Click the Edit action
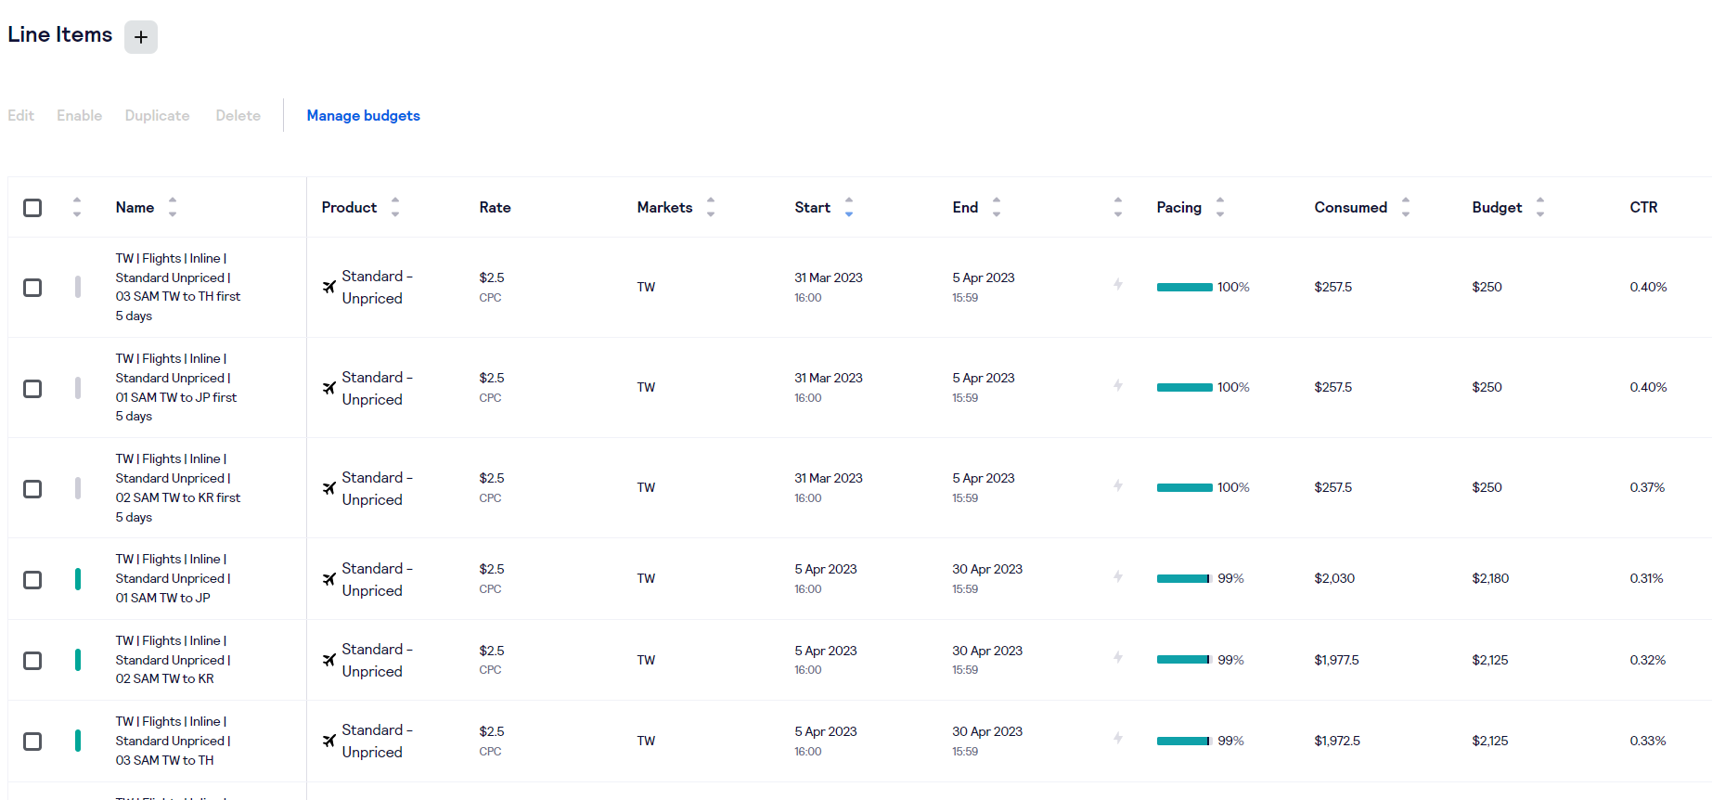 pyautogui.click(x=21, y=115)
